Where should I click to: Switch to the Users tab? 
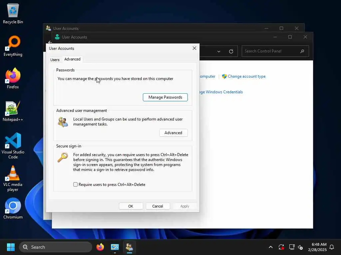(55, 60)
